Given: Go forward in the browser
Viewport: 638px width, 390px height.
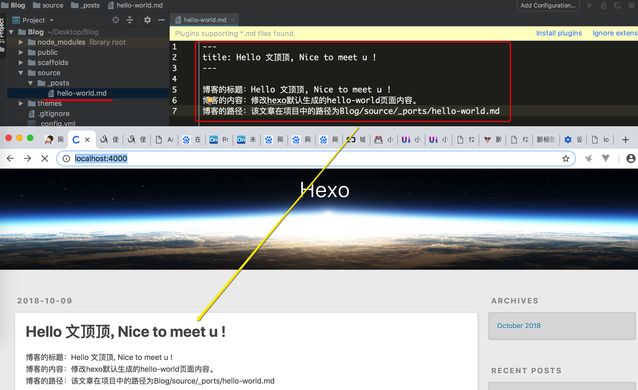Looking at the screenshot, I should [27, 158].
